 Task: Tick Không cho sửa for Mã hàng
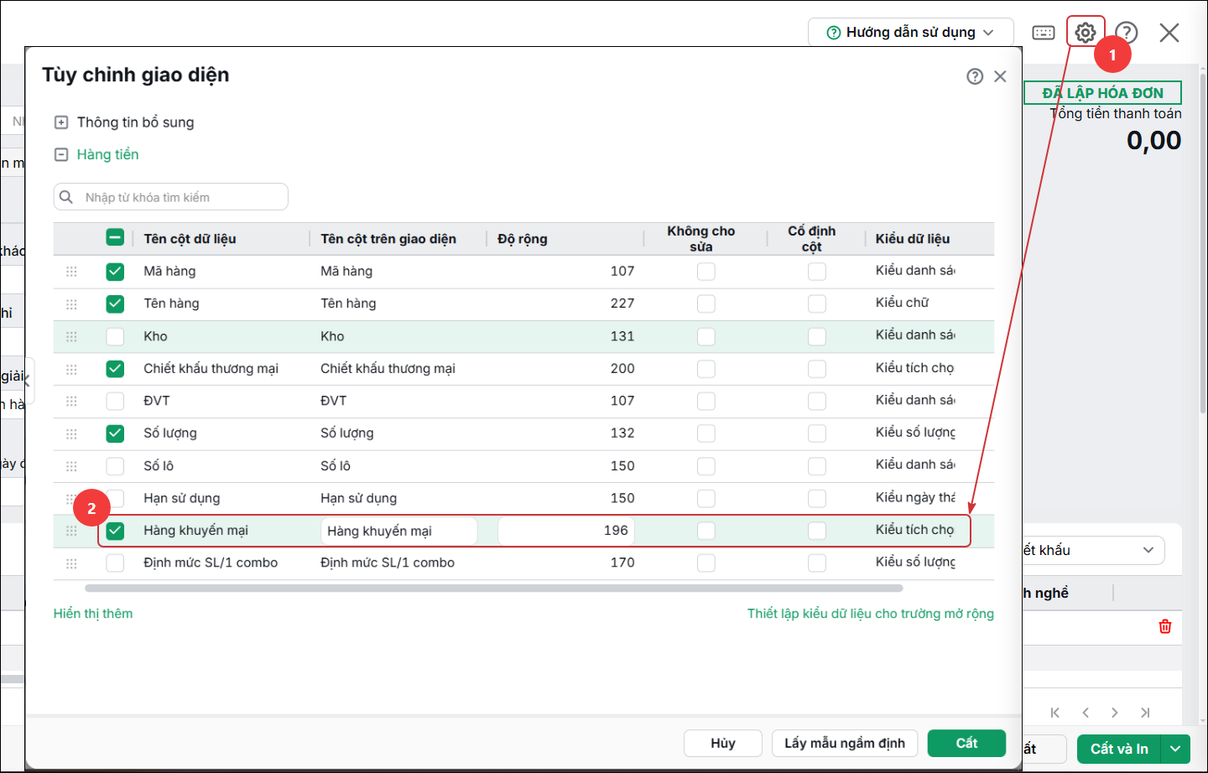click(x=706, y=272)
